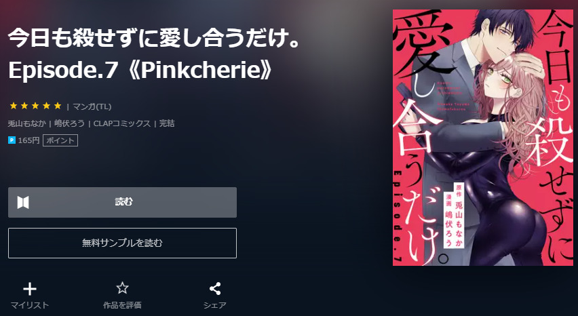This screenshot has width=578, height=316.
Task: Click the Episode.7 manga cover image
Action: click(483, 138)
